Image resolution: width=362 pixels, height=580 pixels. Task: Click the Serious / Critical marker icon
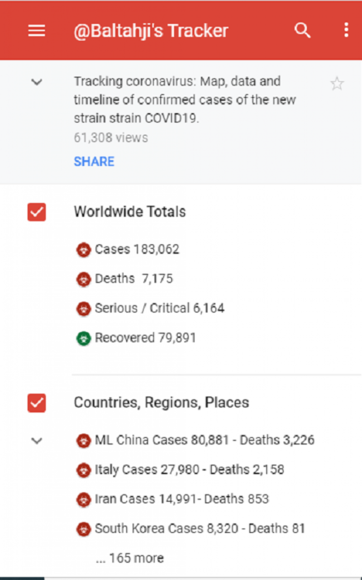(83, 309)
